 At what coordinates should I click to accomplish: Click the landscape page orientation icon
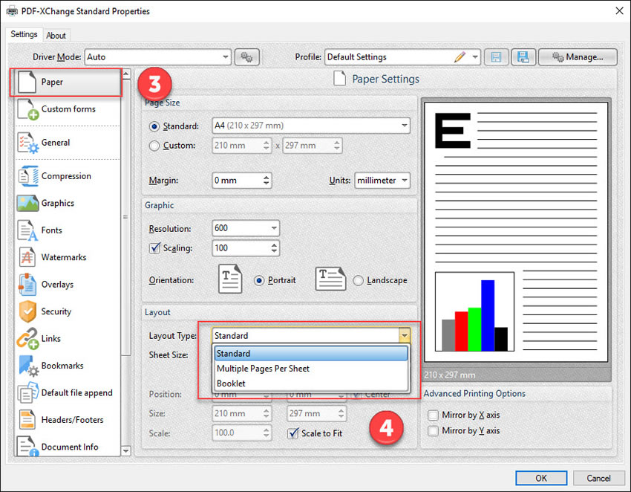[x=330, y=279]
